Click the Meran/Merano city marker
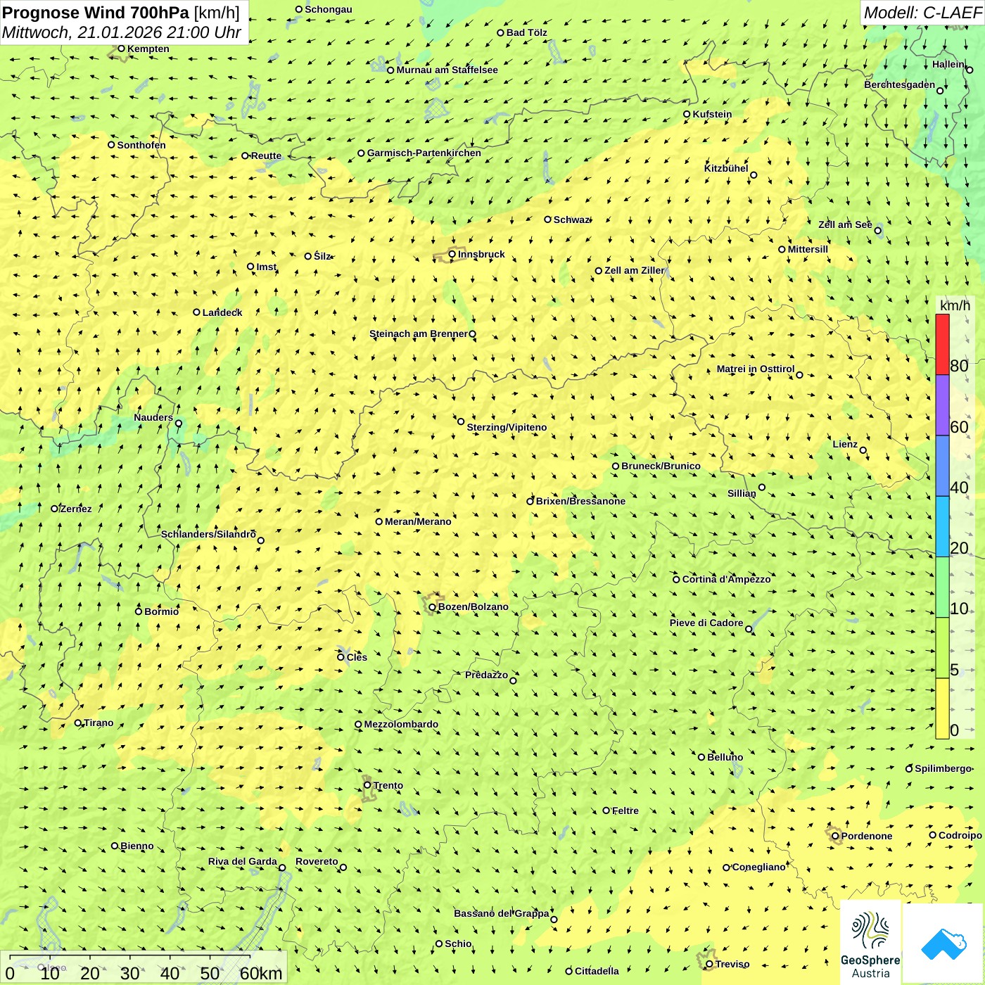 (379, 521)
